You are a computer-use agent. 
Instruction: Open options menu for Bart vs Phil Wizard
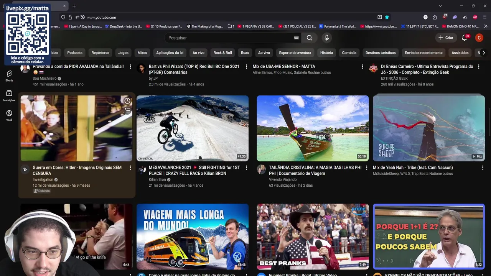tap(247, 67)
